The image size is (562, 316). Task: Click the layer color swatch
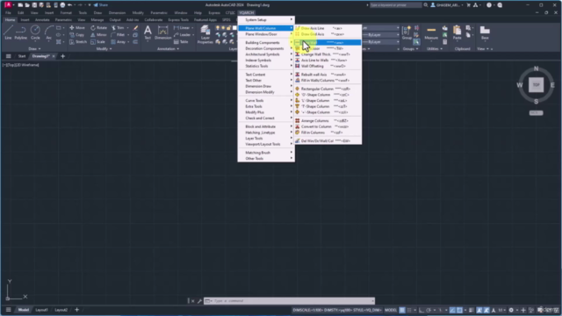coord(234,27)
